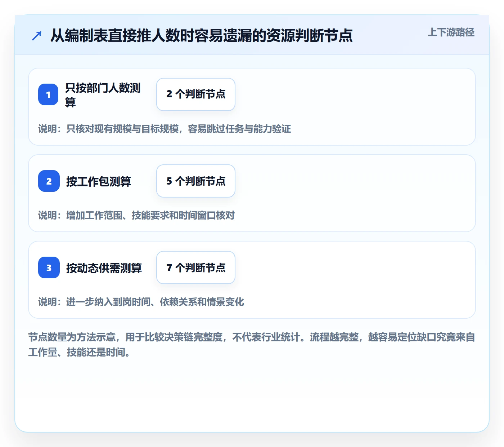Click the heading "只按部门人数测算"
The width and height of the screenshot is (504, 447).
[103, 95]
